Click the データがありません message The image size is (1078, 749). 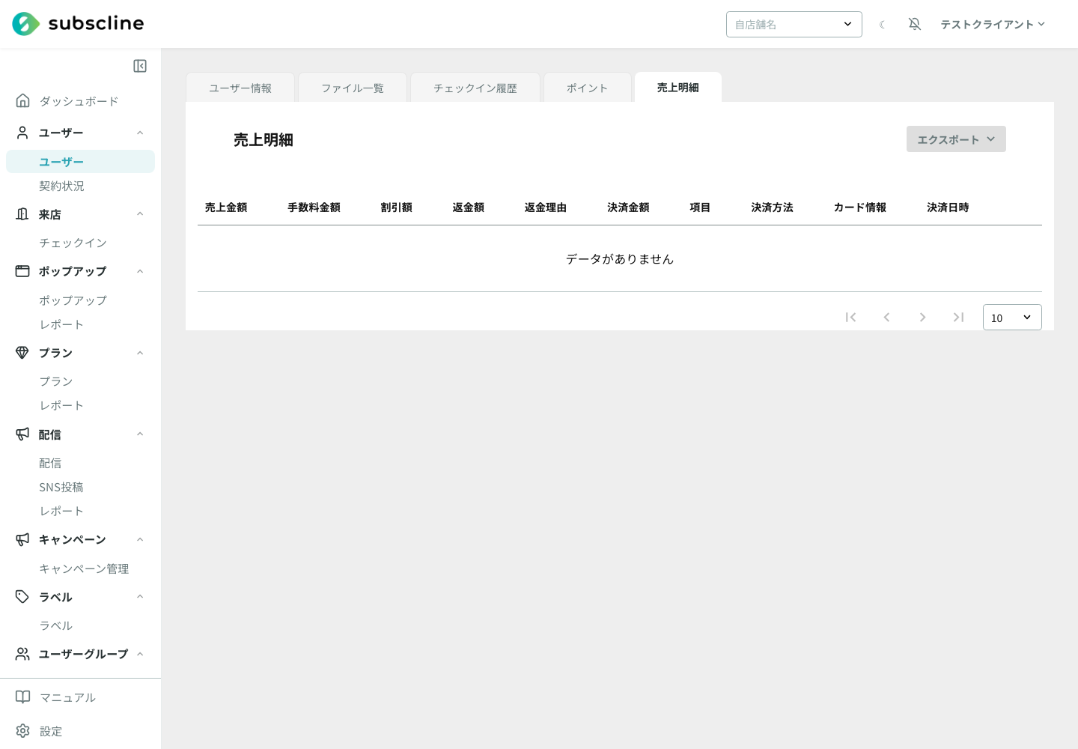pyautogui.click(x=620, y=259)
